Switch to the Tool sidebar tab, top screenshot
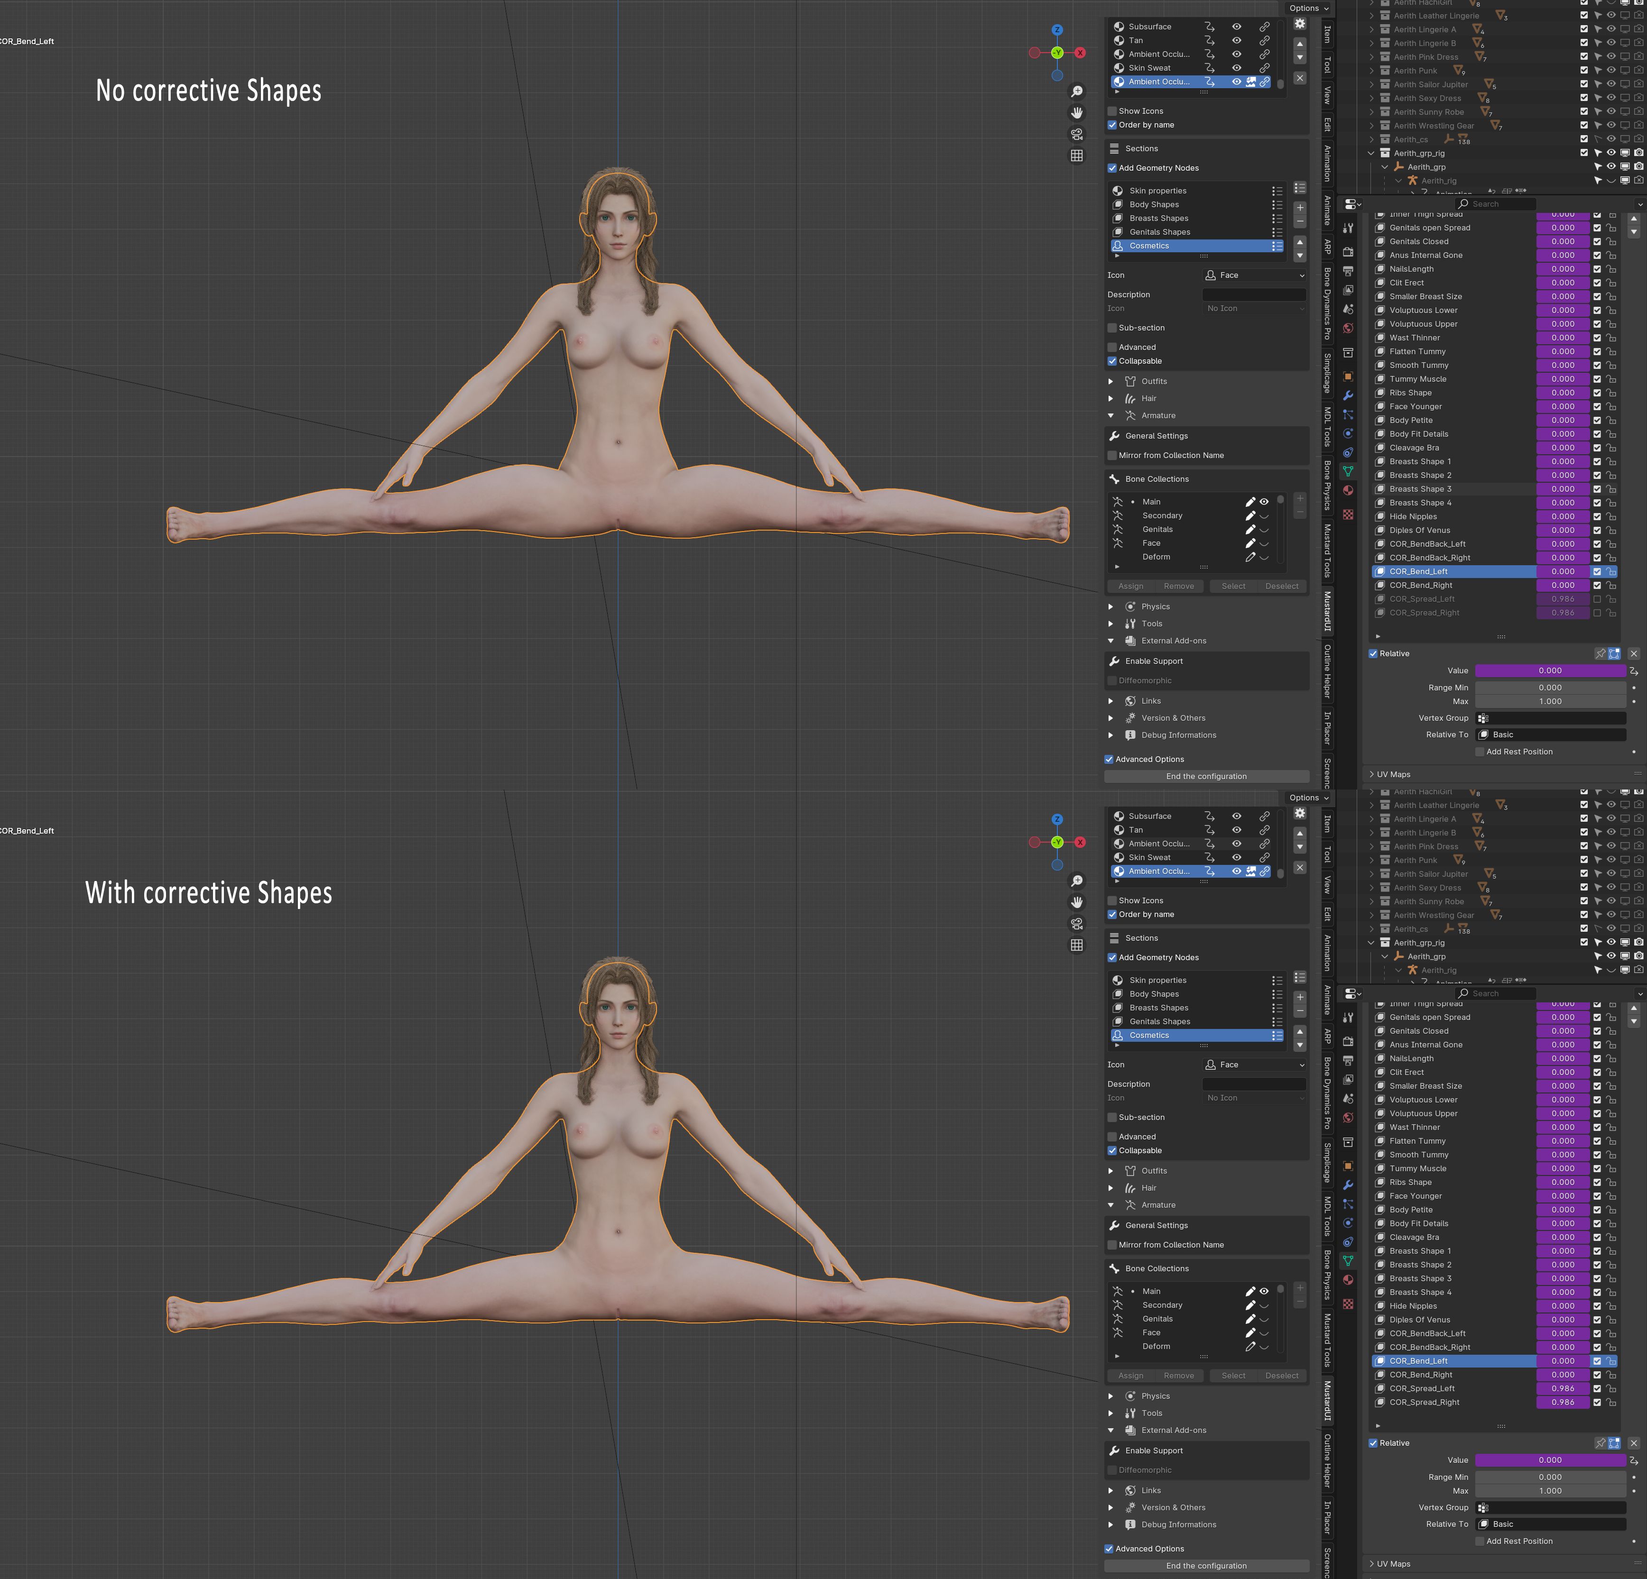Screen dimensions: 1647x1579 tap(1328, 64)
